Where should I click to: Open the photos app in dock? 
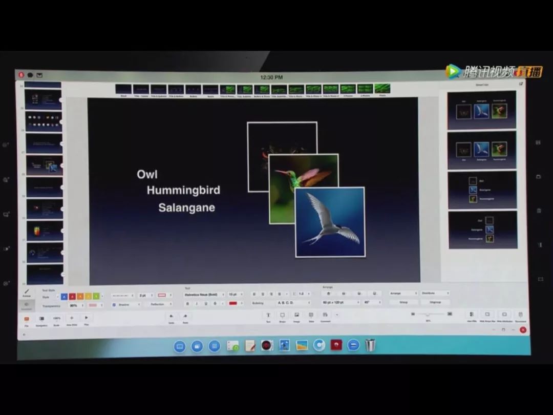302,345
